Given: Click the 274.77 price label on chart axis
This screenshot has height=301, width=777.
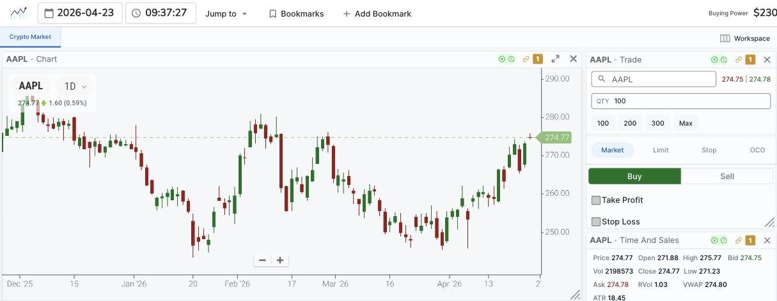Looking at the screenshot, I should (x=556, y=137).
